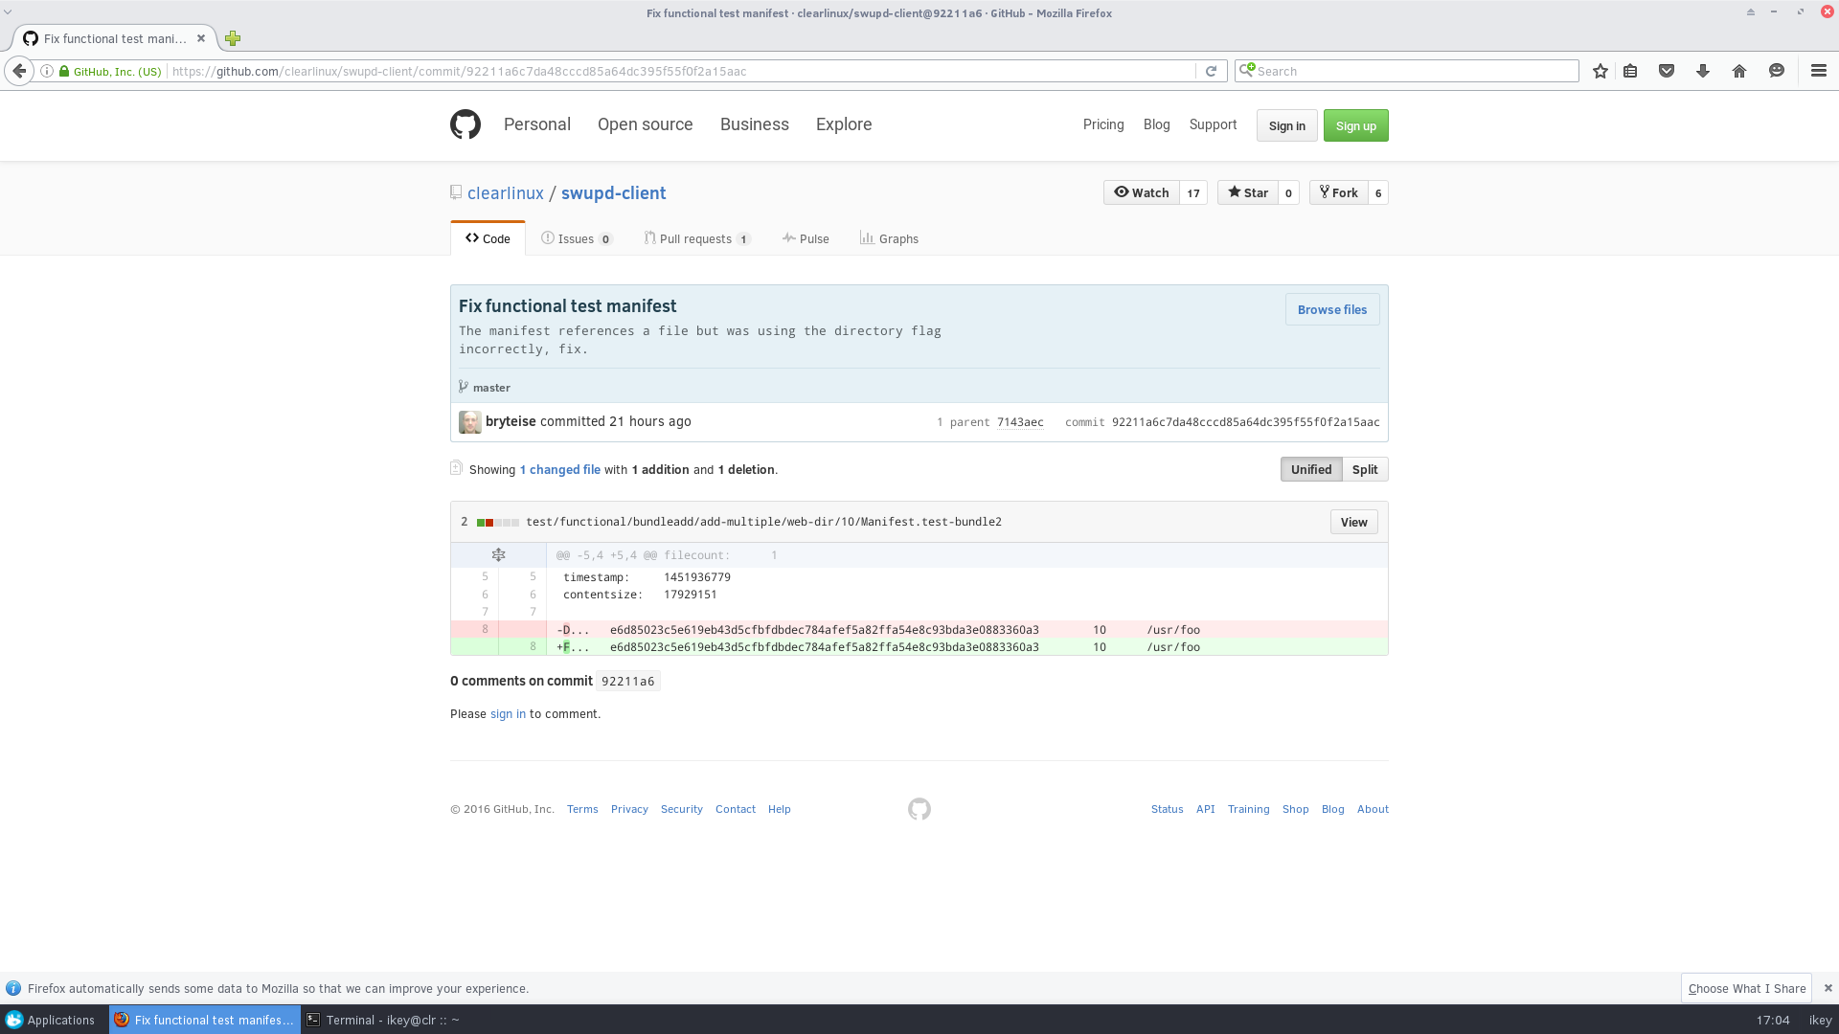Open the header Blog link
This screenshot has width=1839, height=1034.
pos(1156,124)
